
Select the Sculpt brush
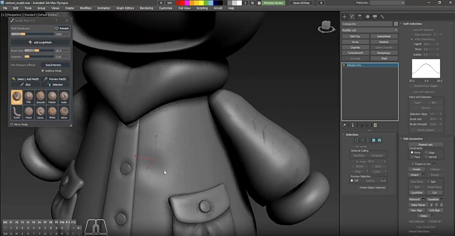pyautogui.click(x=17, y=97)
